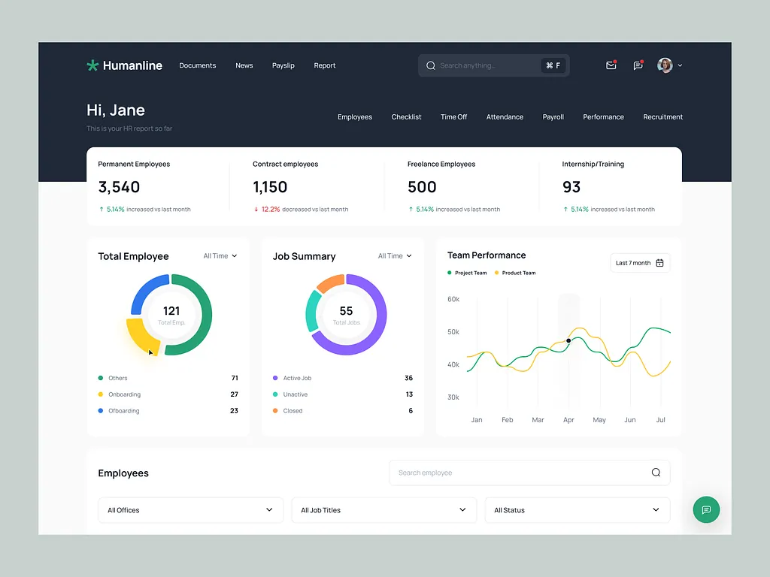Open the mail inbox icon
770x577 pixels.
611,65
